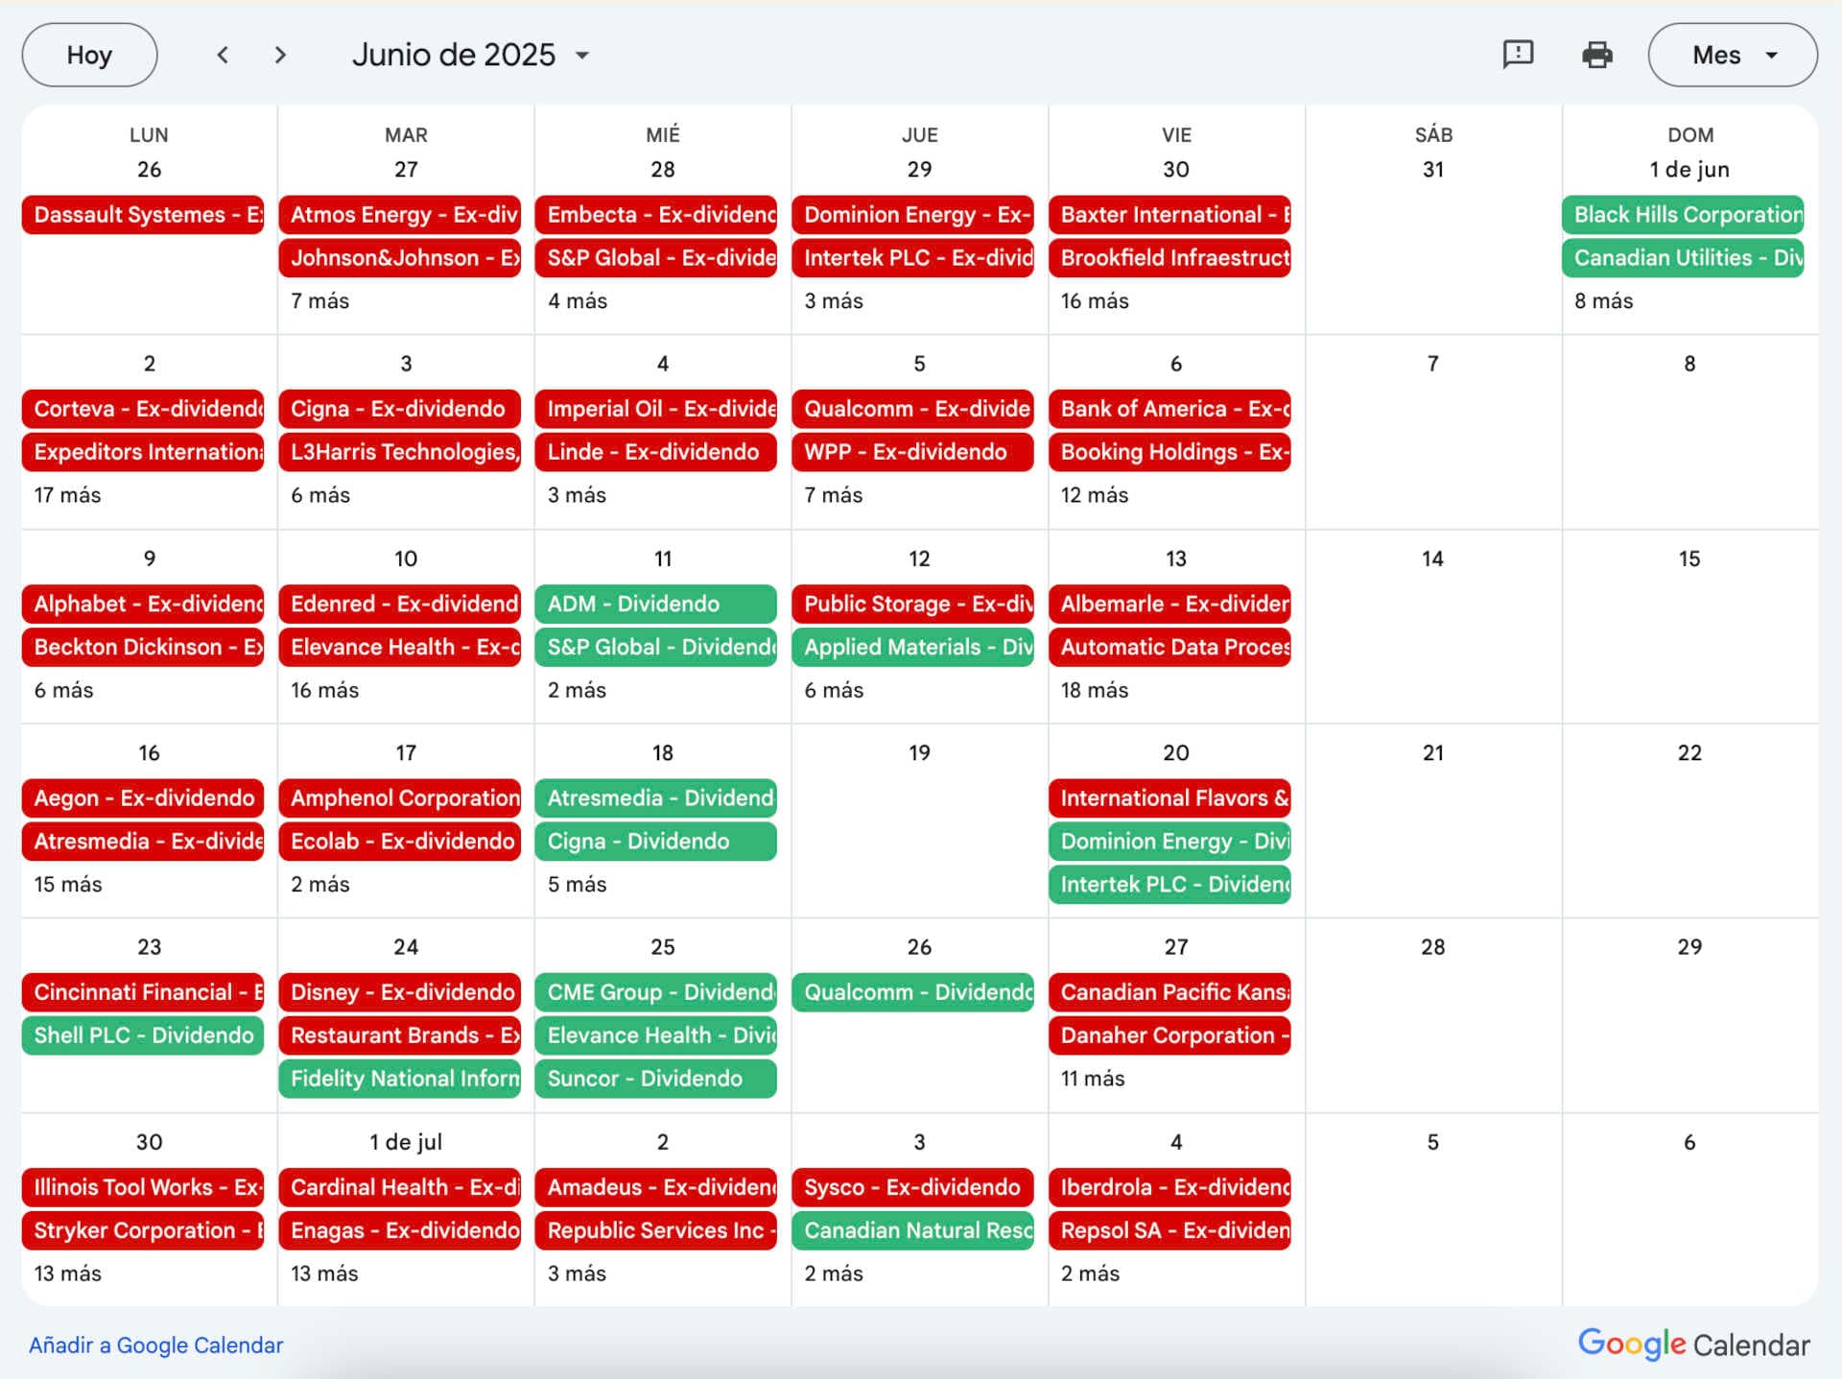Open Edenred ex-dividend event
Screen dimensions: 1842x1379
point(400,604)
